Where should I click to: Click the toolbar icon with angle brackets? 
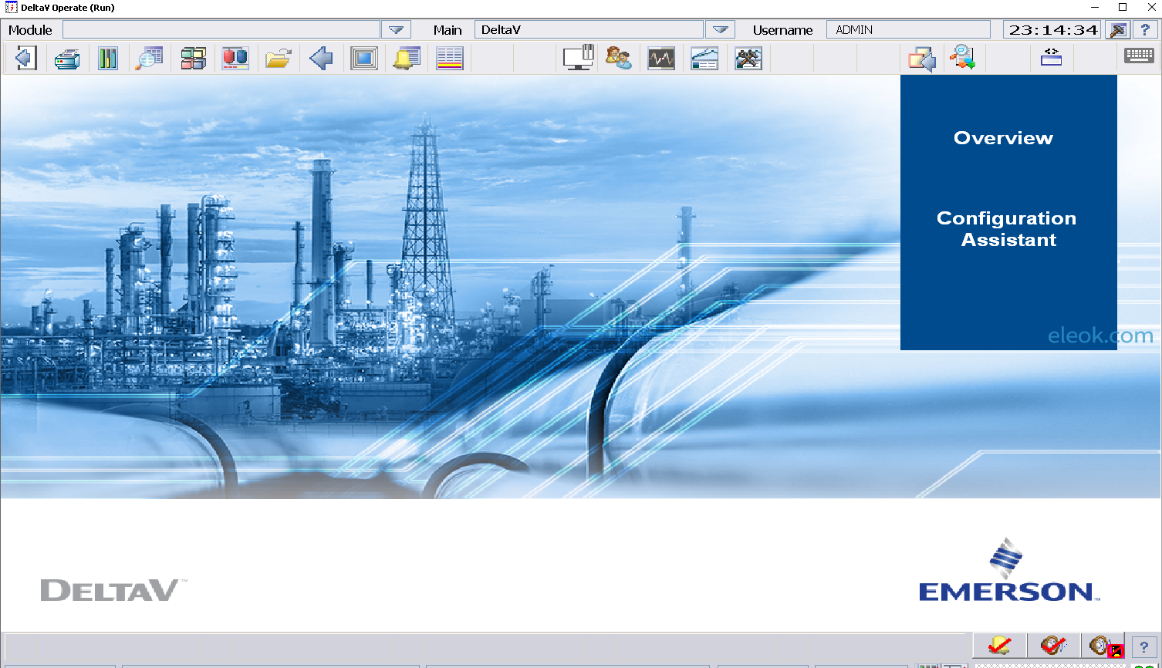click(x=1052, y=57)
